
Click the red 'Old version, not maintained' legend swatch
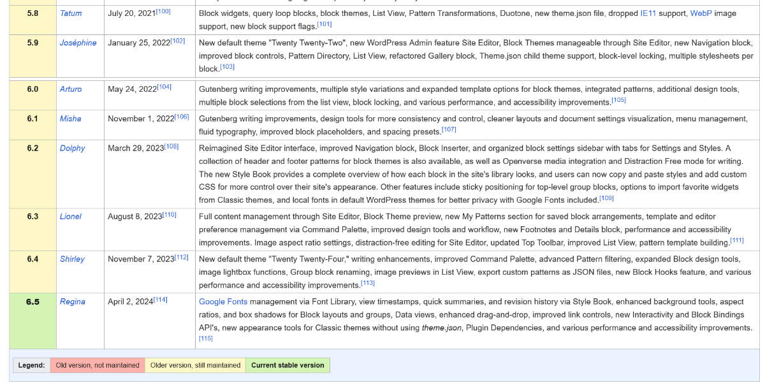coord(98,365)
